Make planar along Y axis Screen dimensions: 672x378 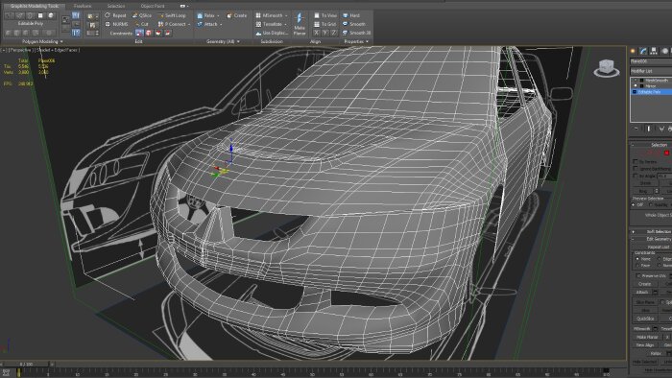(325, 33)
